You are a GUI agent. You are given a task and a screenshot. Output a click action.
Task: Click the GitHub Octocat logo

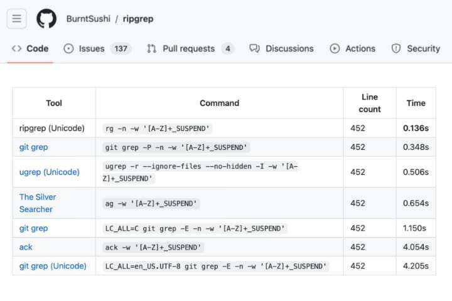46,19
